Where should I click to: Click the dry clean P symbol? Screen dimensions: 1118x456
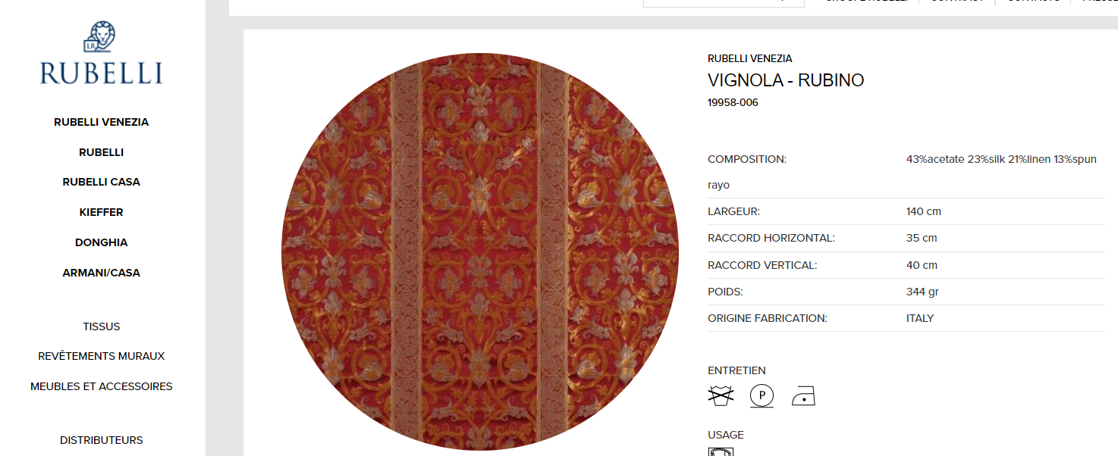coord(762,396)
